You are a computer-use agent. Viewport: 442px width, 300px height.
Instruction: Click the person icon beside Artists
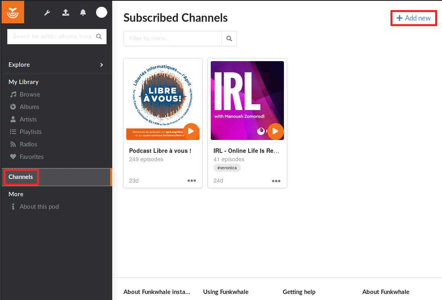[x=13, y=119]
